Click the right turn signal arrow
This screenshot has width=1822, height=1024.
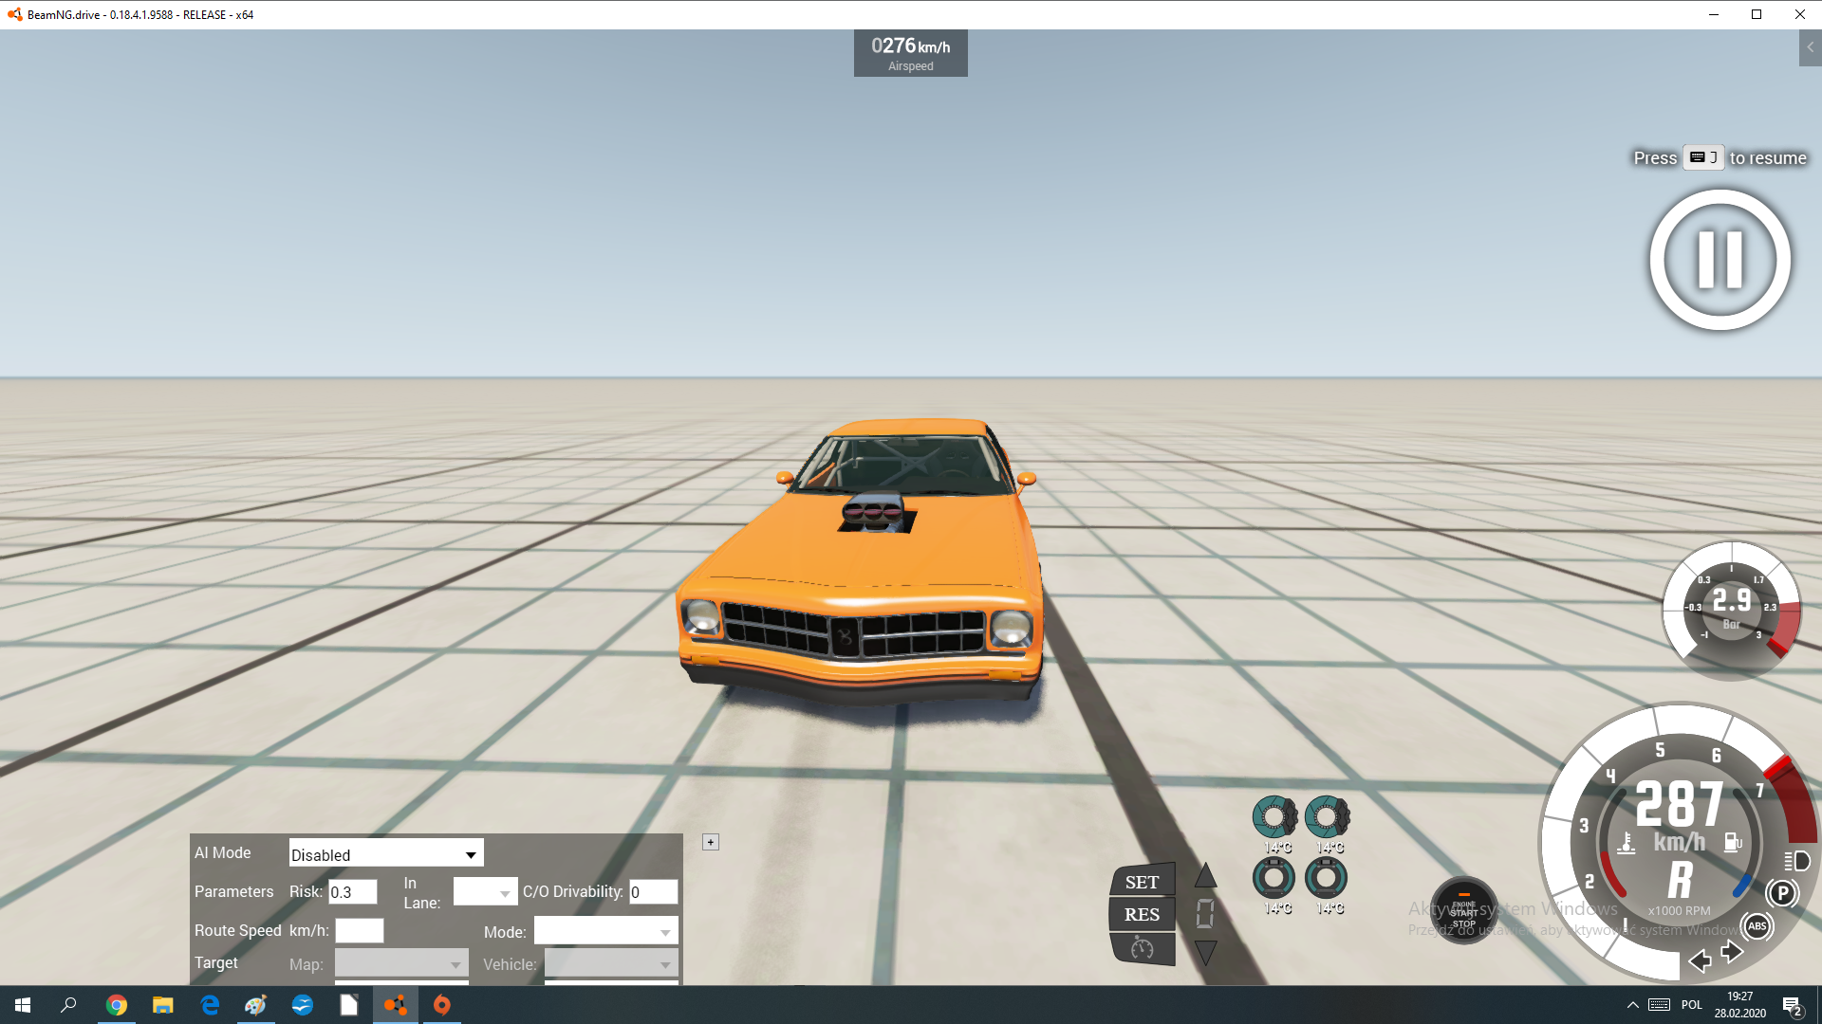point(1732,952)
